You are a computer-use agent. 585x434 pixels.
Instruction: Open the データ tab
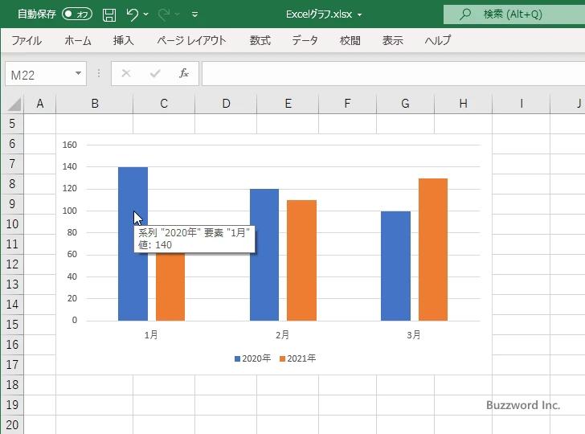pos(305,40)
